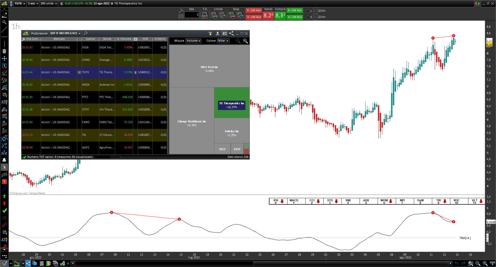Screen dimensions: 496x267
Task: Click the A: LIM Bid button
Action: tap(295, 17)
